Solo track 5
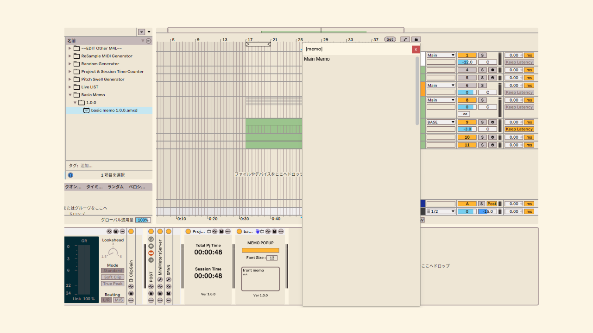This screenshot has height=333, width=593. (x=482, y=78)
